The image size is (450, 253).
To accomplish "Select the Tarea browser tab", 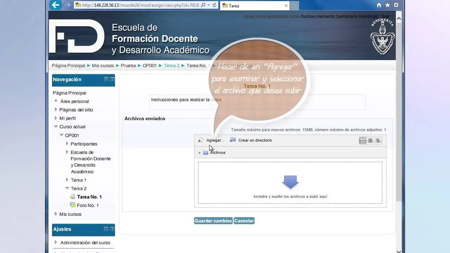I will [255, 6].
